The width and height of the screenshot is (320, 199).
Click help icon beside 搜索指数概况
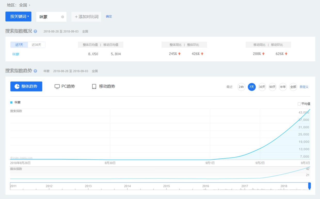click(35, 31)
